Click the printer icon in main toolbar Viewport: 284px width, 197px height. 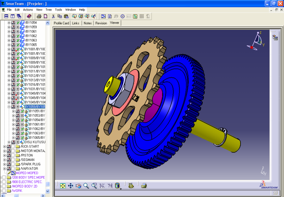pos(39,16)
